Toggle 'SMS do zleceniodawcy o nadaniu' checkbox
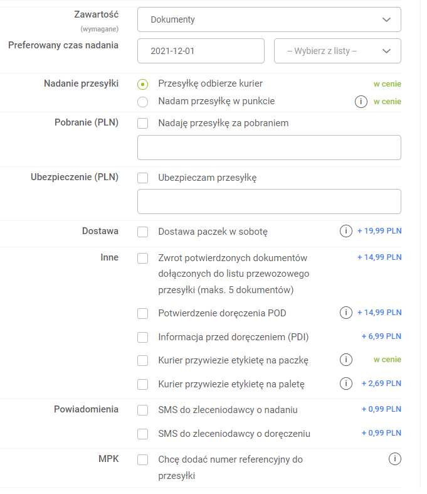427x494 pixels. (x=143, y=411)
